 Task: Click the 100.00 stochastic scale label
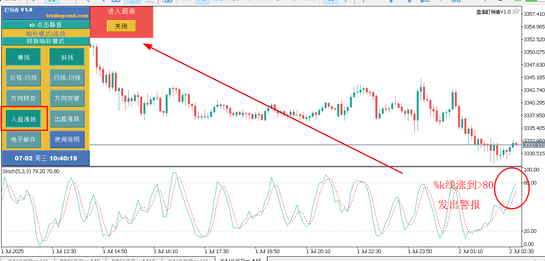532,170
